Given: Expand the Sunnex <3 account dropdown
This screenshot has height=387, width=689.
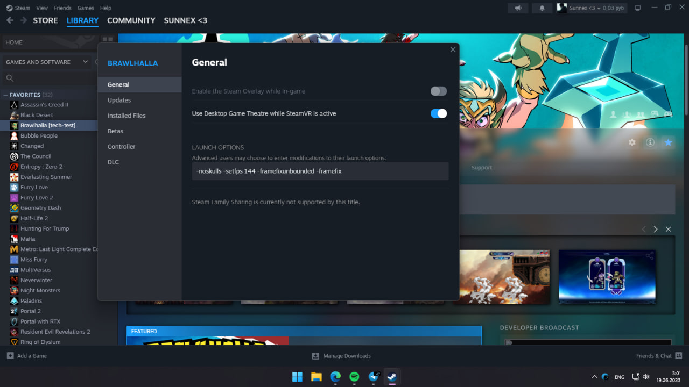Looking at the screenshot, I should pyautogui.click(x=599, y=8).
